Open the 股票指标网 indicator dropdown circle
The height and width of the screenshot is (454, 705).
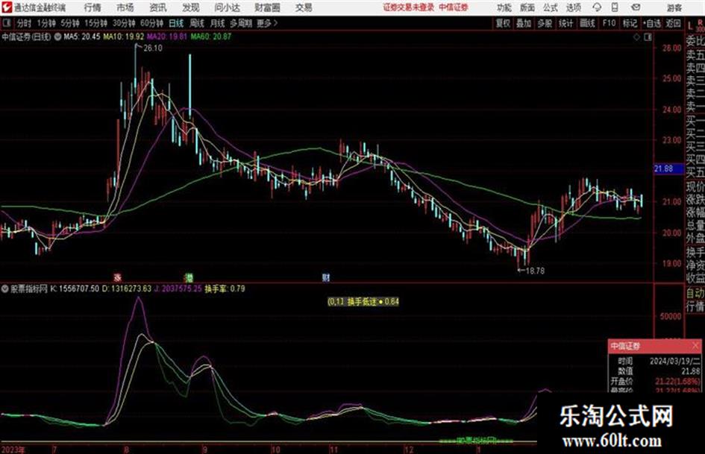pyautogui.click(x=5, y=289)
